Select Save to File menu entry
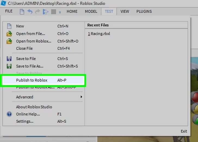 tap(43, 59)
